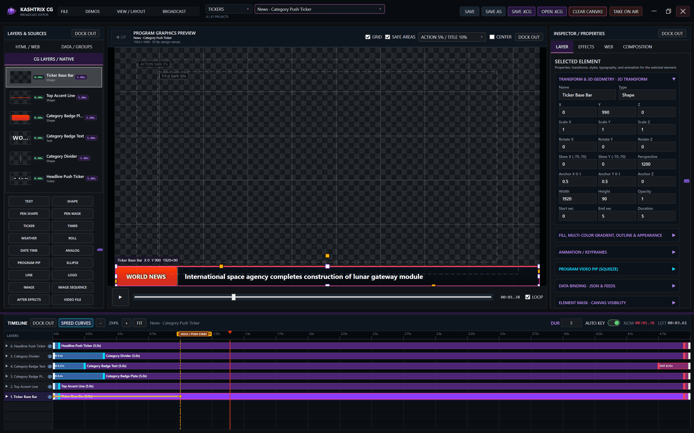
Task: Select the Category Badge Plate thumbnail
Action: pyautogui.click(x=21, y=118)
